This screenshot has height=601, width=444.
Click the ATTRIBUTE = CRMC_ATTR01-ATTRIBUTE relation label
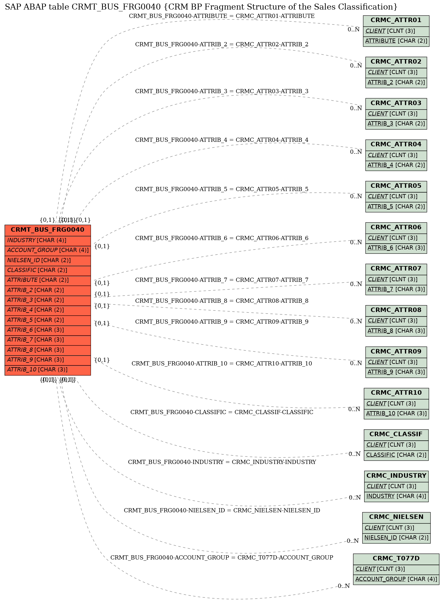coord(222,16)
